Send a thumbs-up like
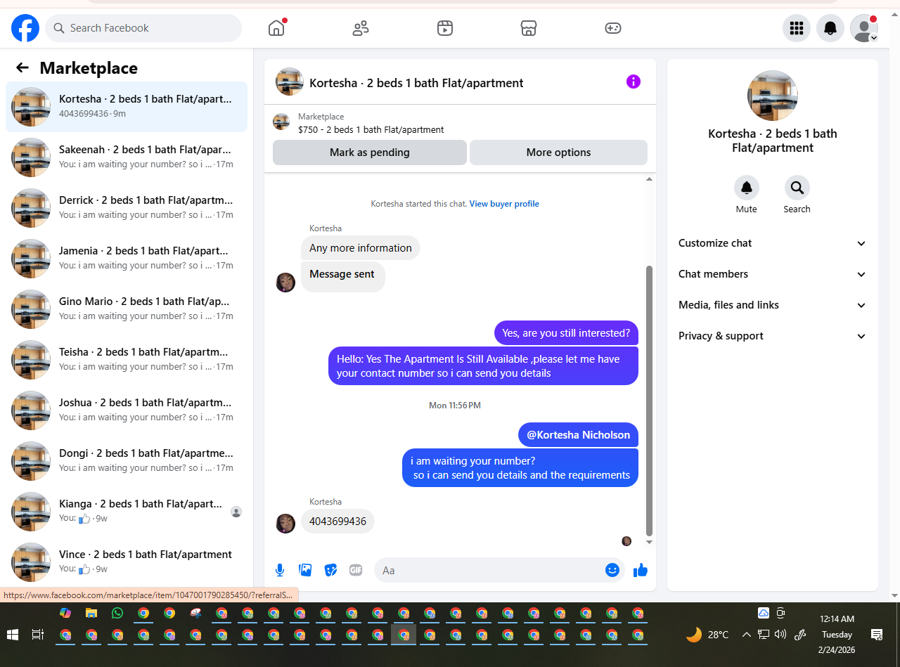This screenshot has width=900, height=667. 641,570
